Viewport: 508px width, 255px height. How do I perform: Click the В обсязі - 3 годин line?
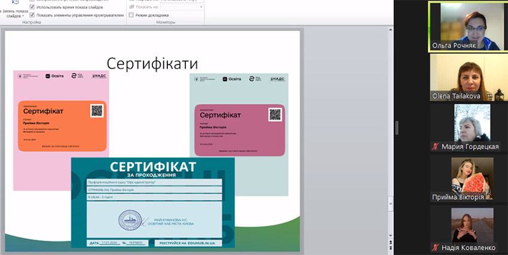click(x=154, y=197)
